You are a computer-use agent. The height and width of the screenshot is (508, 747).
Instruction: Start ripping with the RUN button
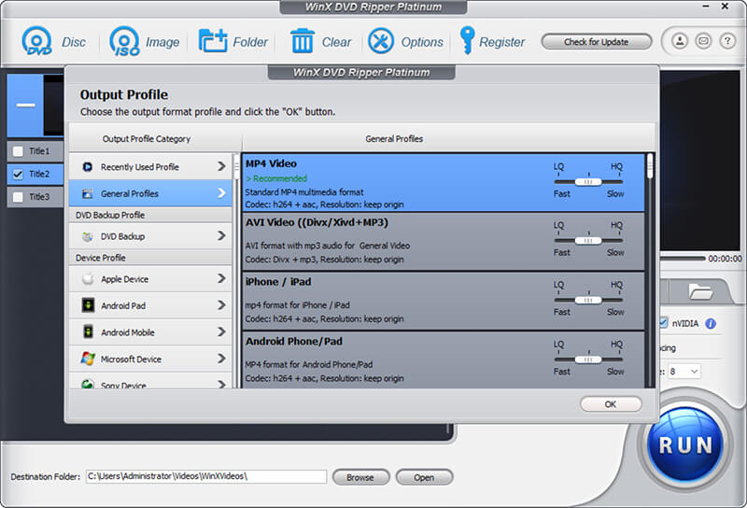coord(685,445)
